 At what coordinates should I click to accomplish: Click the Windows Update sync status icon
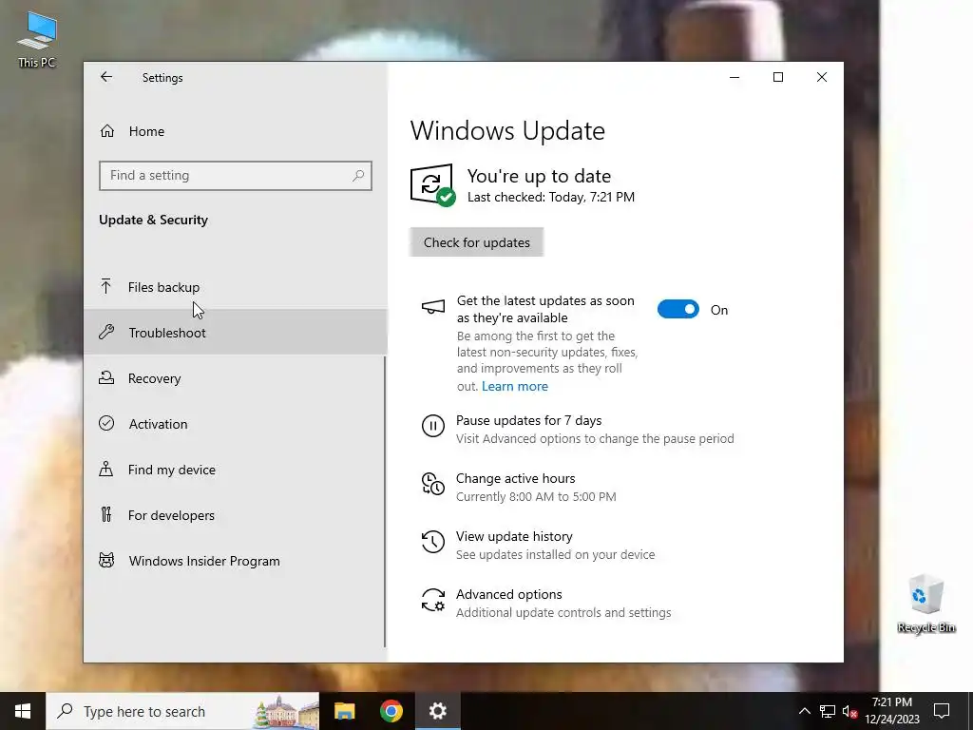(432, 185)
